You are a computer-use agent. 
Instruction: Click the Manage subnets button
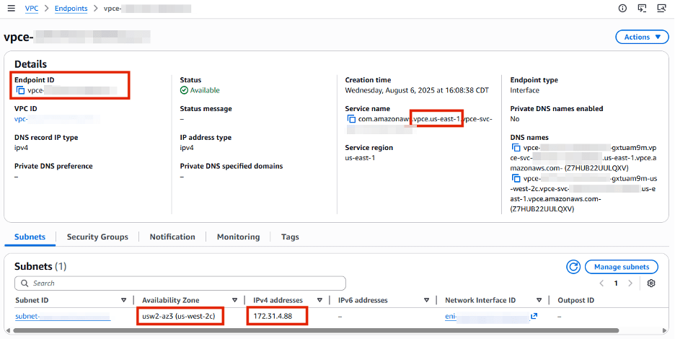pyautogui.click(x=621, y=267)
